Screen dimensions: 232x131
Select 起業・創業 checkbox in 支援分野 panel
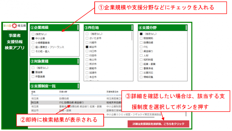[141, 64]
